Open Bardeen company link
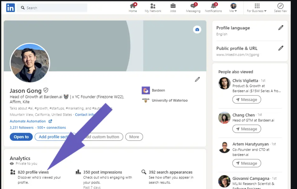Viewport: 297px width, 189px height. coord(158,90)
